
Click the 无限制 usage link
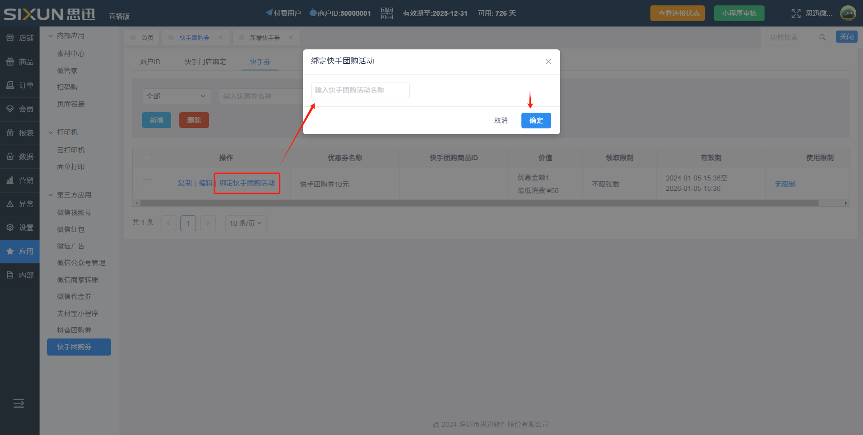tap(785, 184)
